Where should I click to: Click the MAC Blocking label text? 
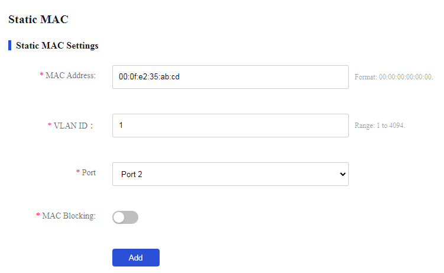(x=69, y=216)
